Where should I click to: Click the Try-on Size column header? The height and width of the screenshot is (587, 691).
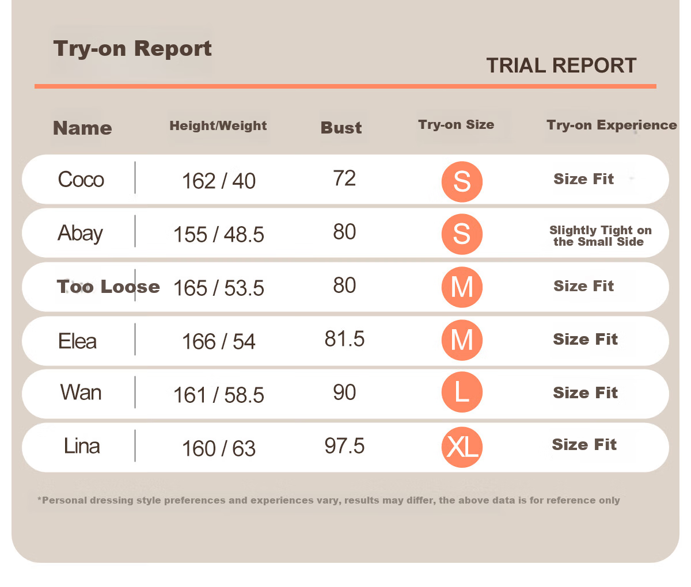click(456, 125)
